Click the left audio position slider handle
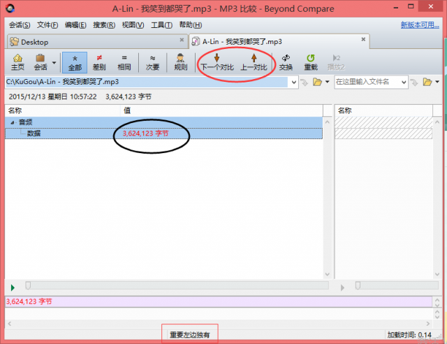The width and height of the screenshot is (447, 344). [28, 285]
